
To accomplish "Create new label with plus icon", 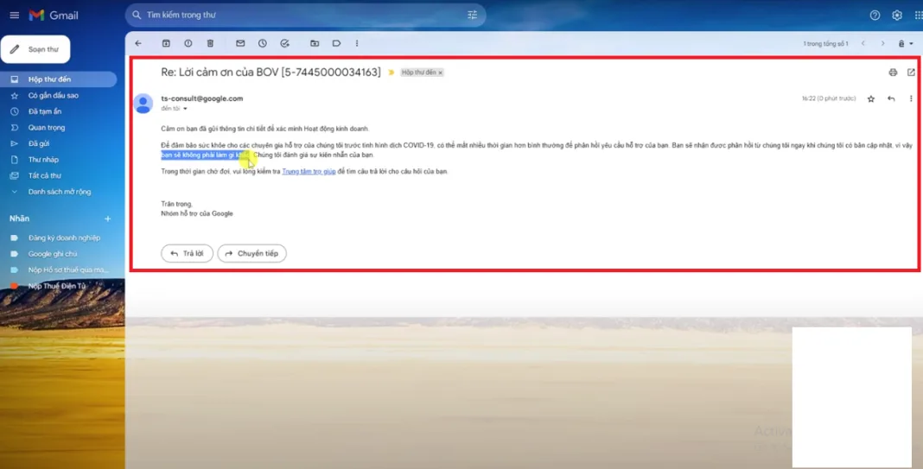I will click(x=108, y=219).
